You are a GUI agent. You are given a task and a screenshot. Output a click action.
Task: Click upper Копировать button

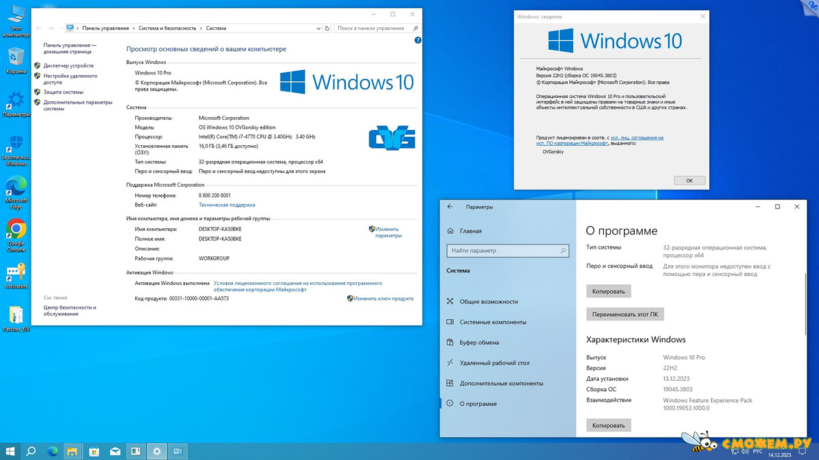coord(608,291)
